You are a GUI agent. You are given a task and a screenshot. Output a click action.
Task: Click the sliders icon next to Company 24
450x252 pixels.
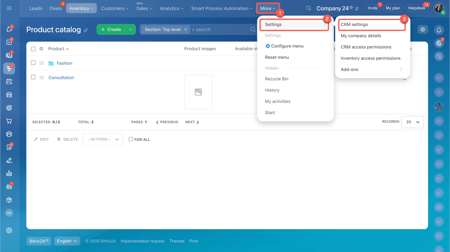pyautogui.click(x=357, y=8)
